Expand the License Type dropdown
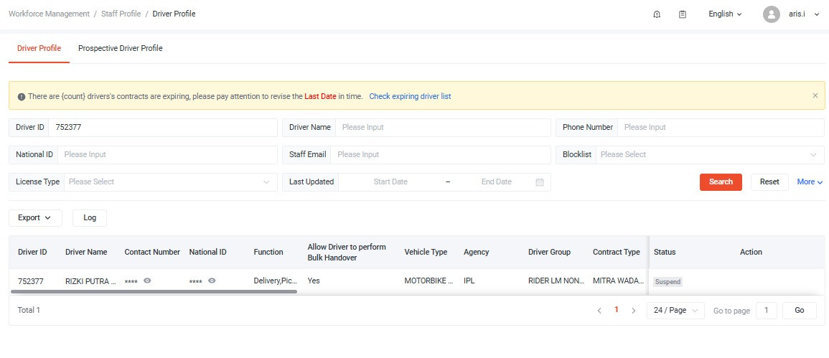Image resolution: width=829 pixels, height=358 pixels. (x=169, y=182)
